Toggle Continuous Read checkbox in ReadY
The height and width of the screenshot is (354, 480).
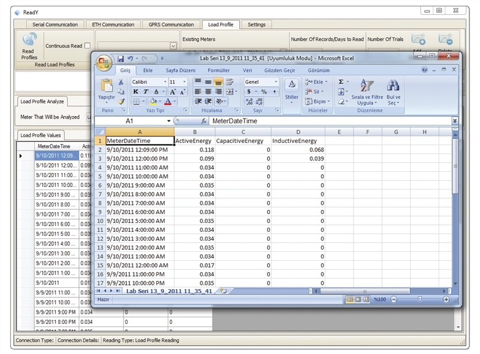click(87, 45)
